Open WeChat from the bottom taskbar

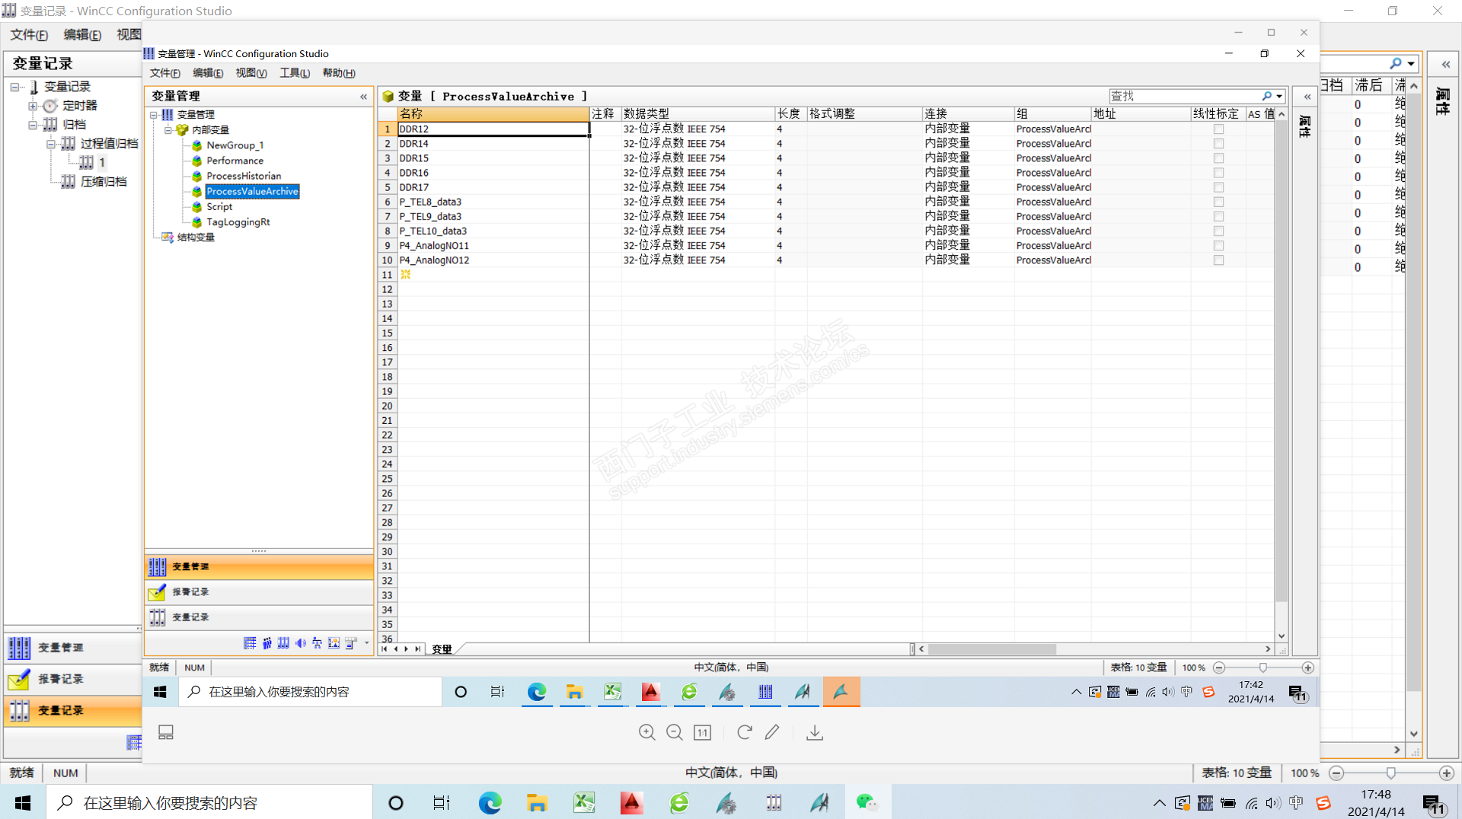coord(867,802)
